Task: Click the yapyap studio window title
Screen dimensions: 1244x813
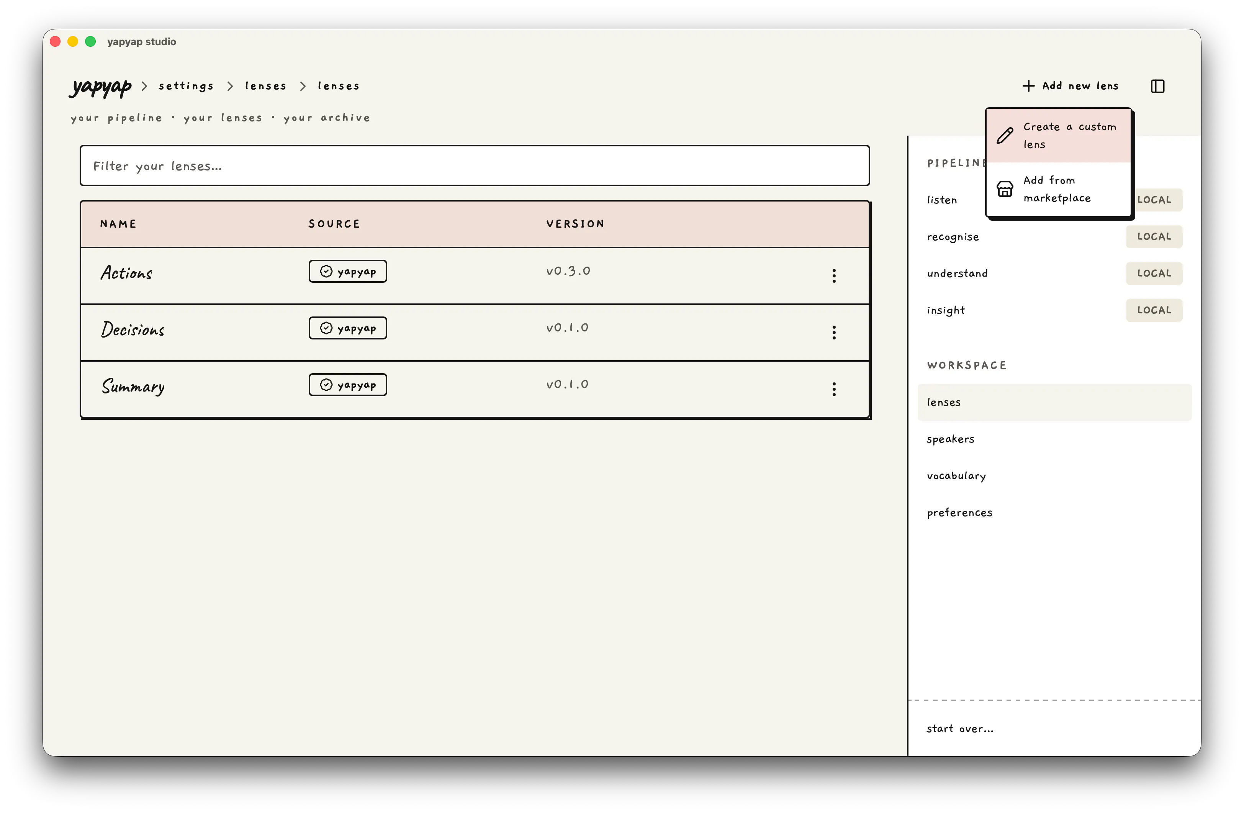Action: click(142, 42)
